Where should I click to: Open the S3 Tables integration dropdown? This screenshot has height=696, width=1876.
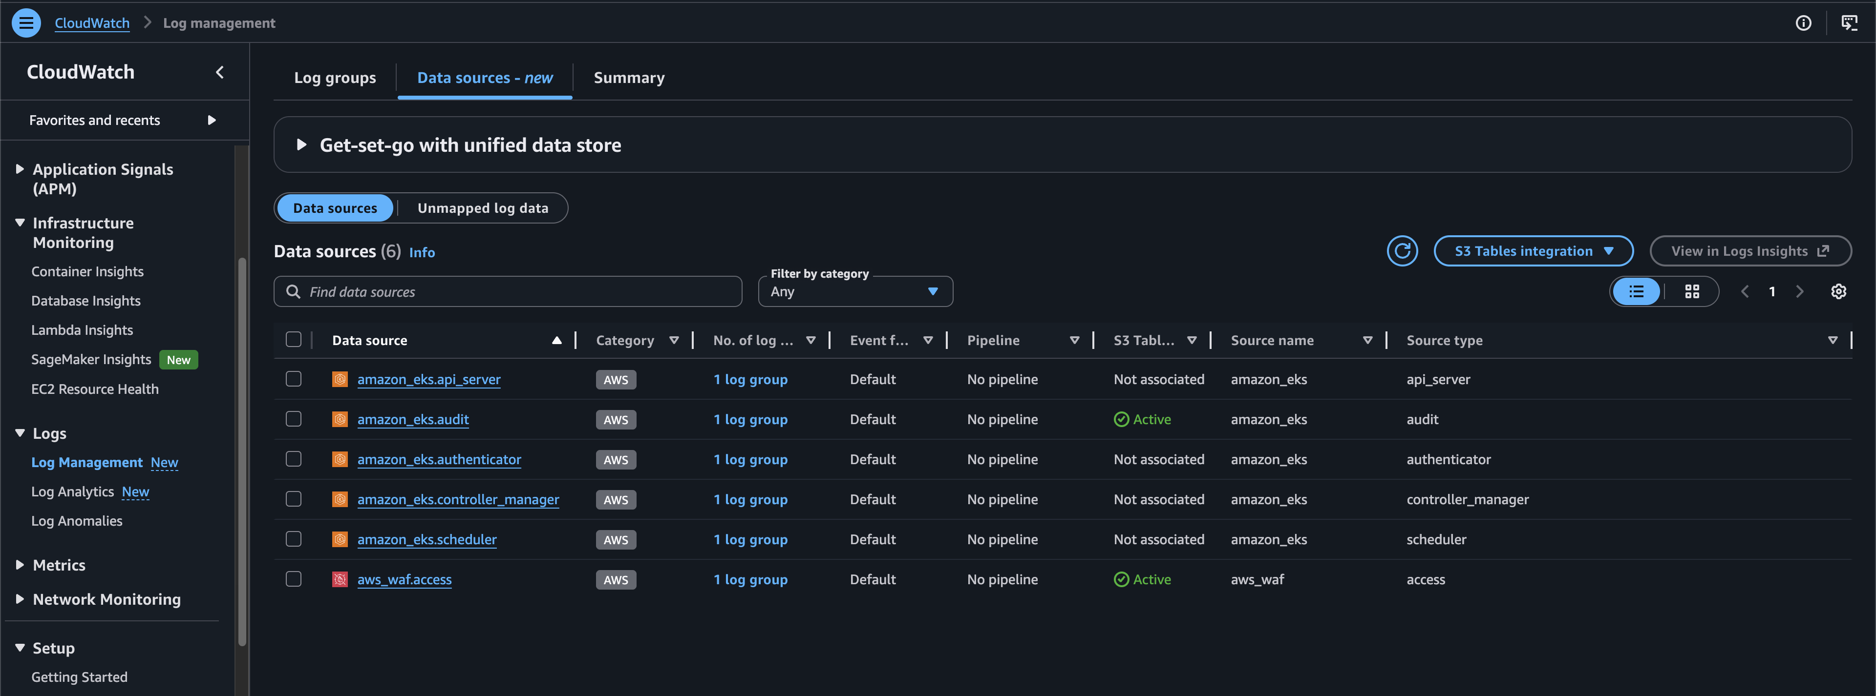1533,251
